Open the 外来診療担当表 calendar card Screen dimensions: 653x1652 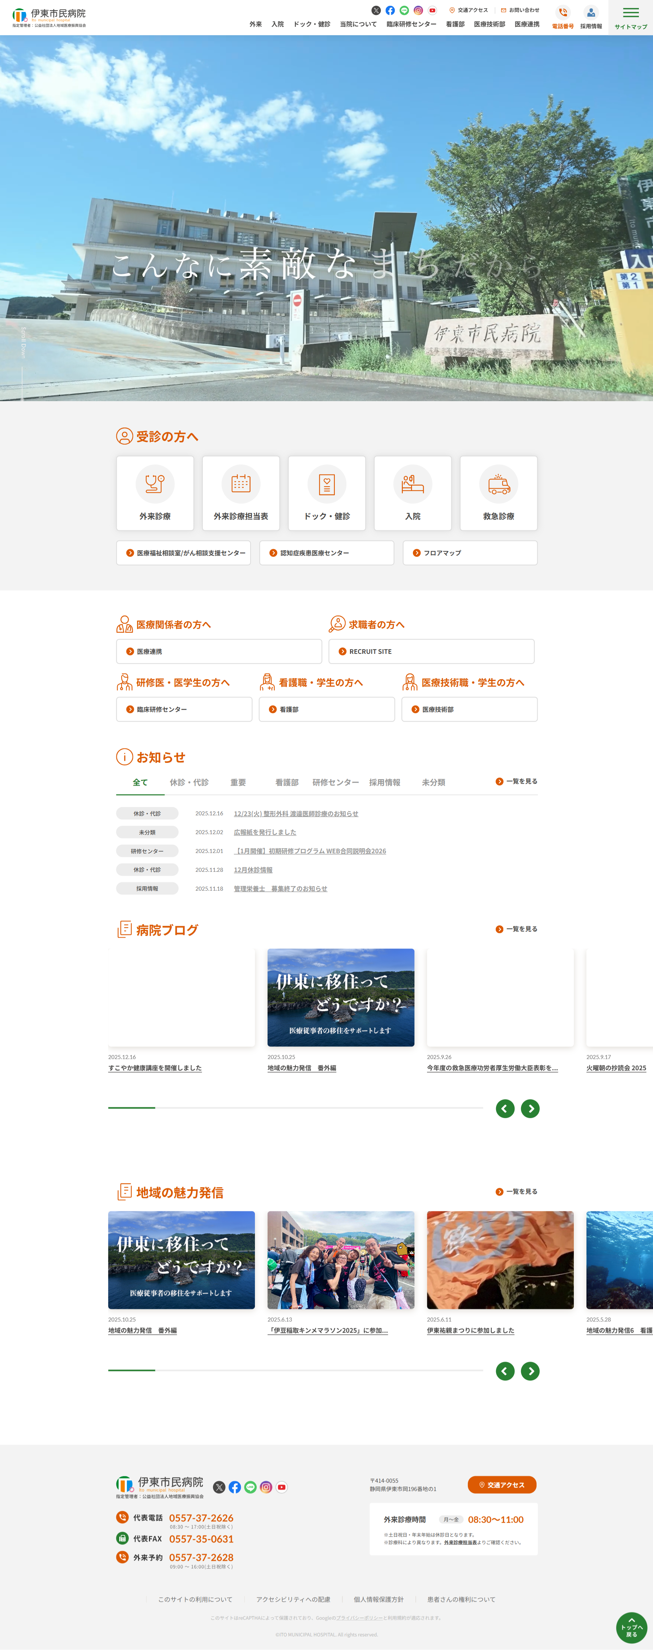241,492
